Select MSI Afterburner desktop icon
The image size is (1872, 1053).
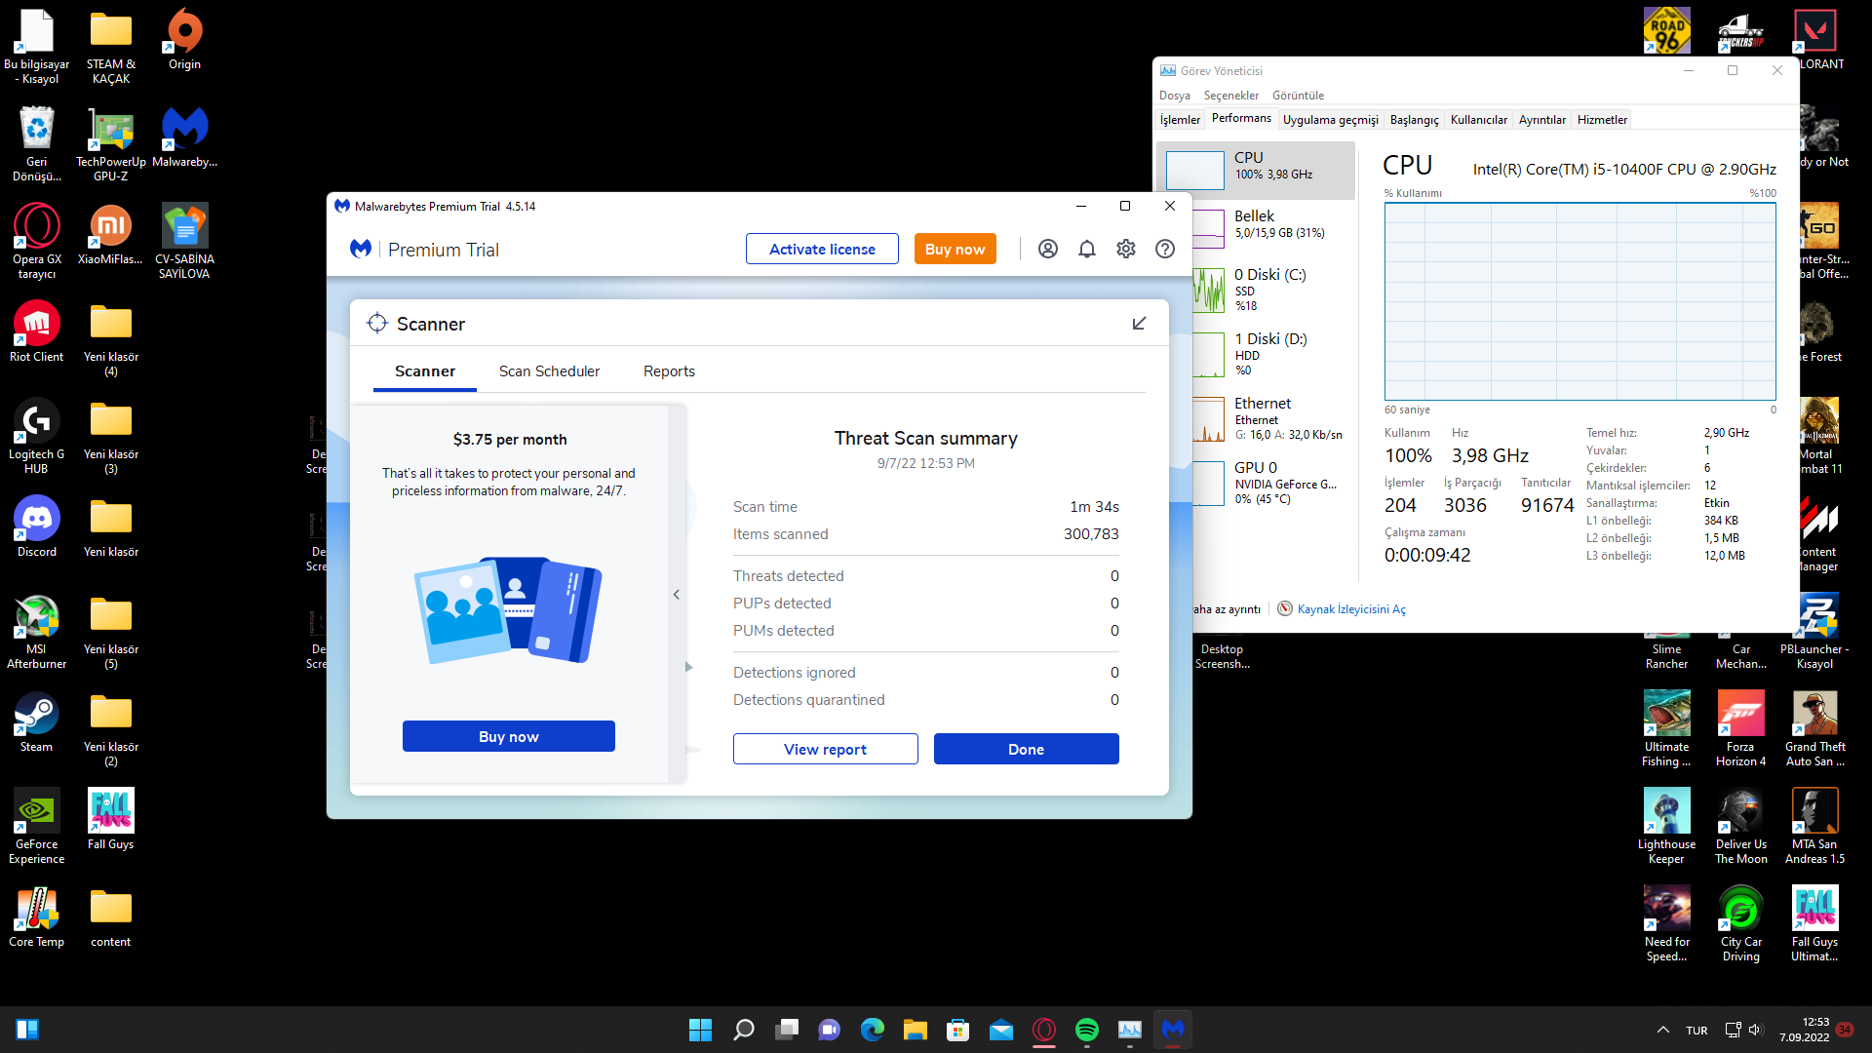[37, 631]
